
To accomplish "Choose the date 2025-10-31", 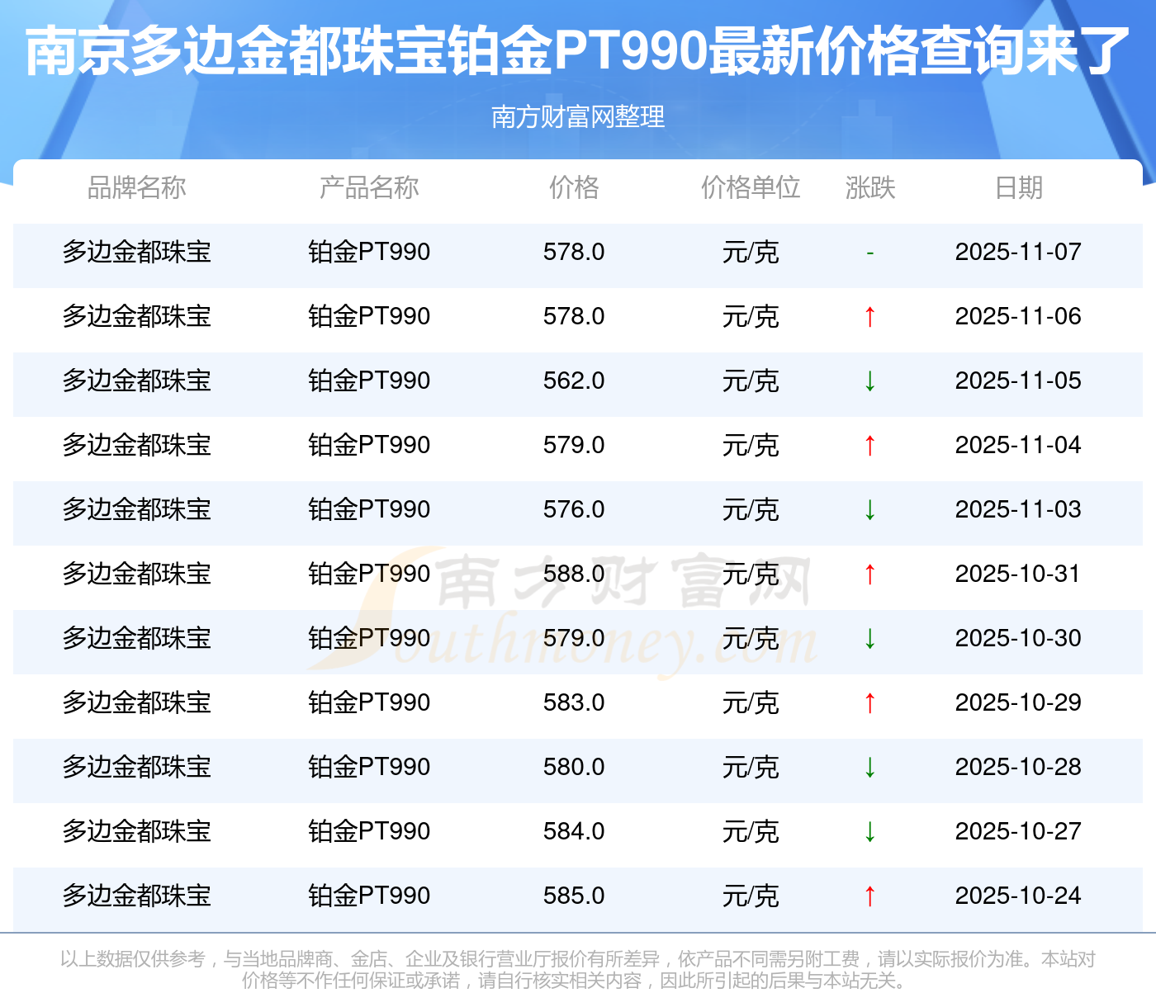I will pos(1018,574).
